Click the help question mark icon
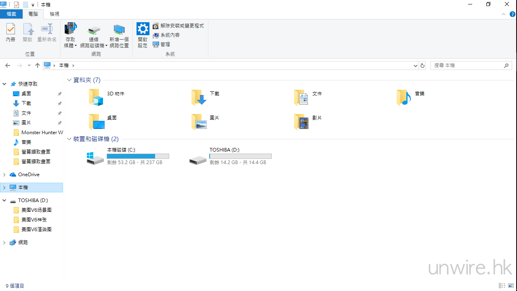 [x=513, y=14]
